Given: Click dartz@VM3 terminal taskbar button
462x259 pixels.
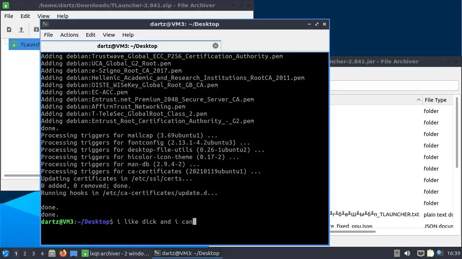Looking at the screenshot, I should pyautogui.click(x=187, y=253).
